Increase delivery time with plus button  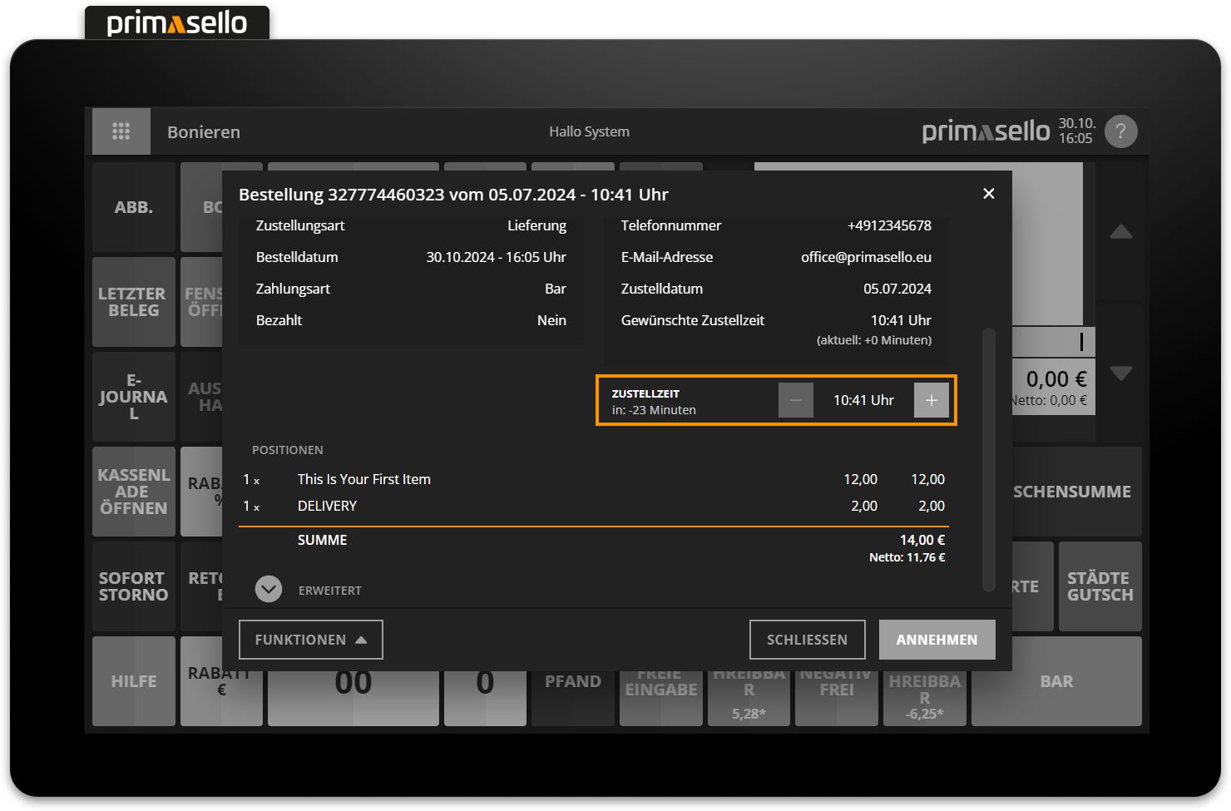click(x=931, y=400)
